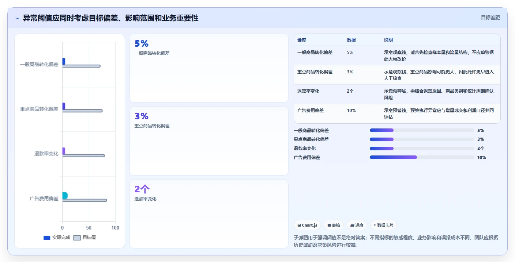Click the 一般商品转化偏差 chart axis label

click(x=39, y=65)
